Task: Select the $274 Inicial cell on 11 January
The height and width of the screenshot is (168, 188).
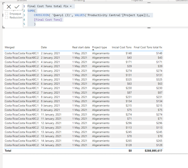Action: (x=129, y=114)
